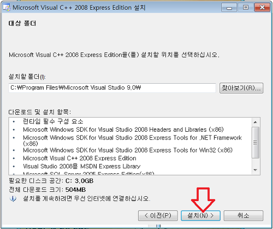Click the blue information icon near the internet notice
273x229 pixels.
click(x=13, y=198)
